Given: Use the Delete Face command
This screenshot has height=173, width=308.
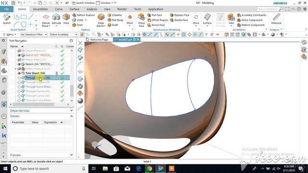Looking at the screenshot, I should pos(179,20).
